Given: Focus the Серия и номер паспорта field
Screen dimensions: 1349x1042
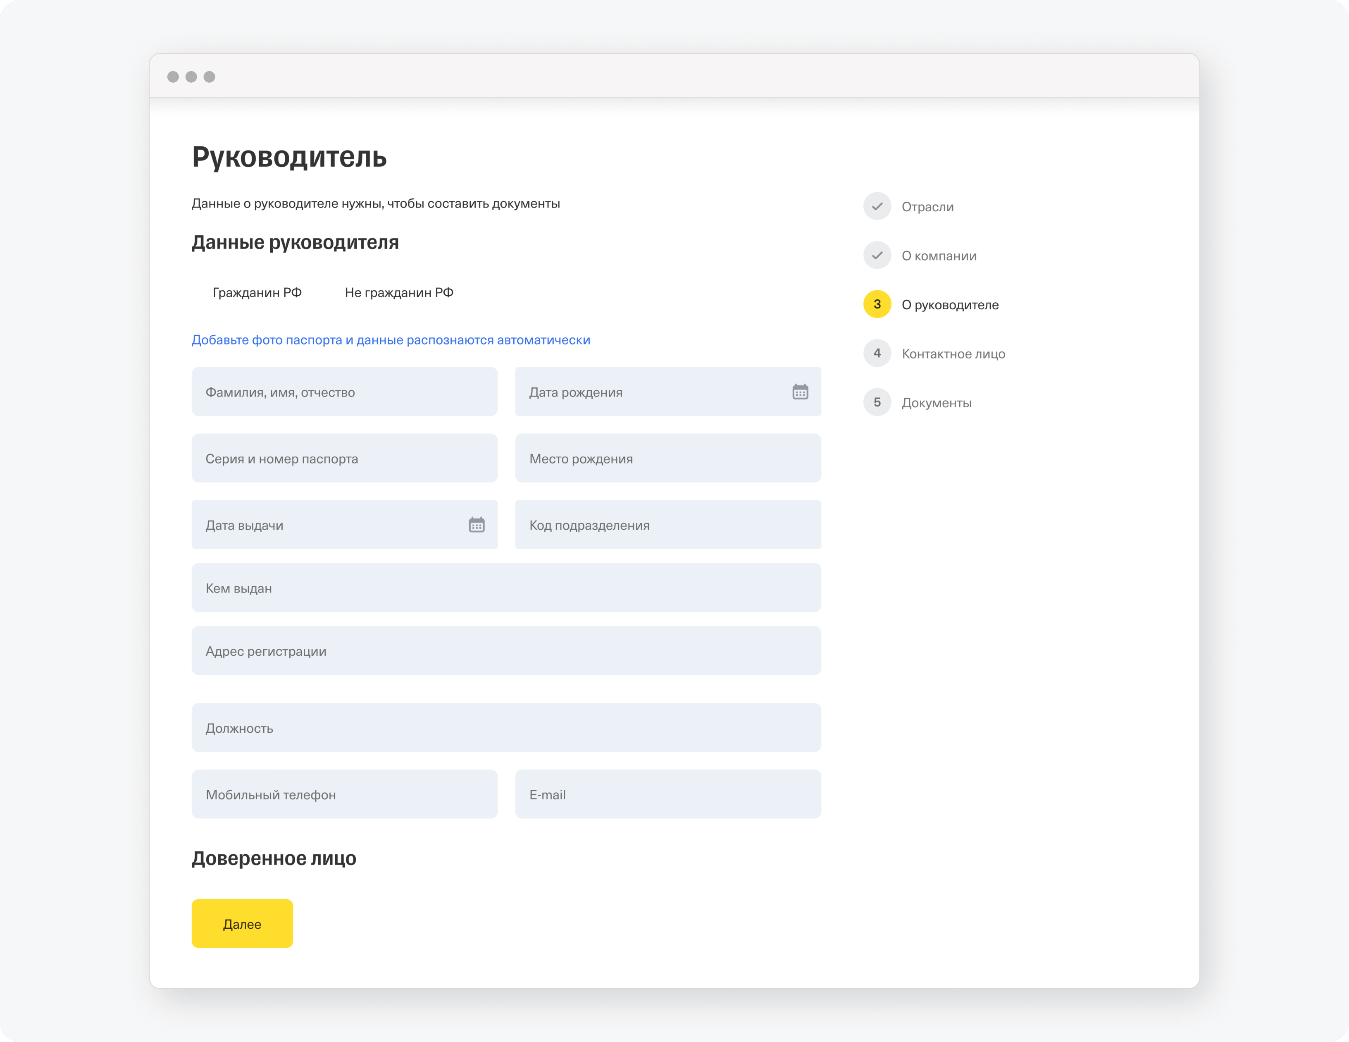Looking at the screenshot, I should [x=345, y=458].
